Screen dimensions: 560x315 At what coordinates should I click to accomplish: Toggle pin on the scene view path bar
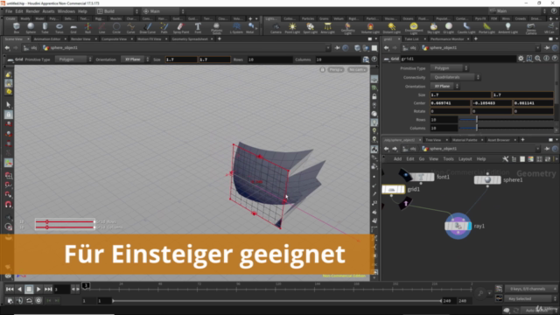tap(337, 47)
